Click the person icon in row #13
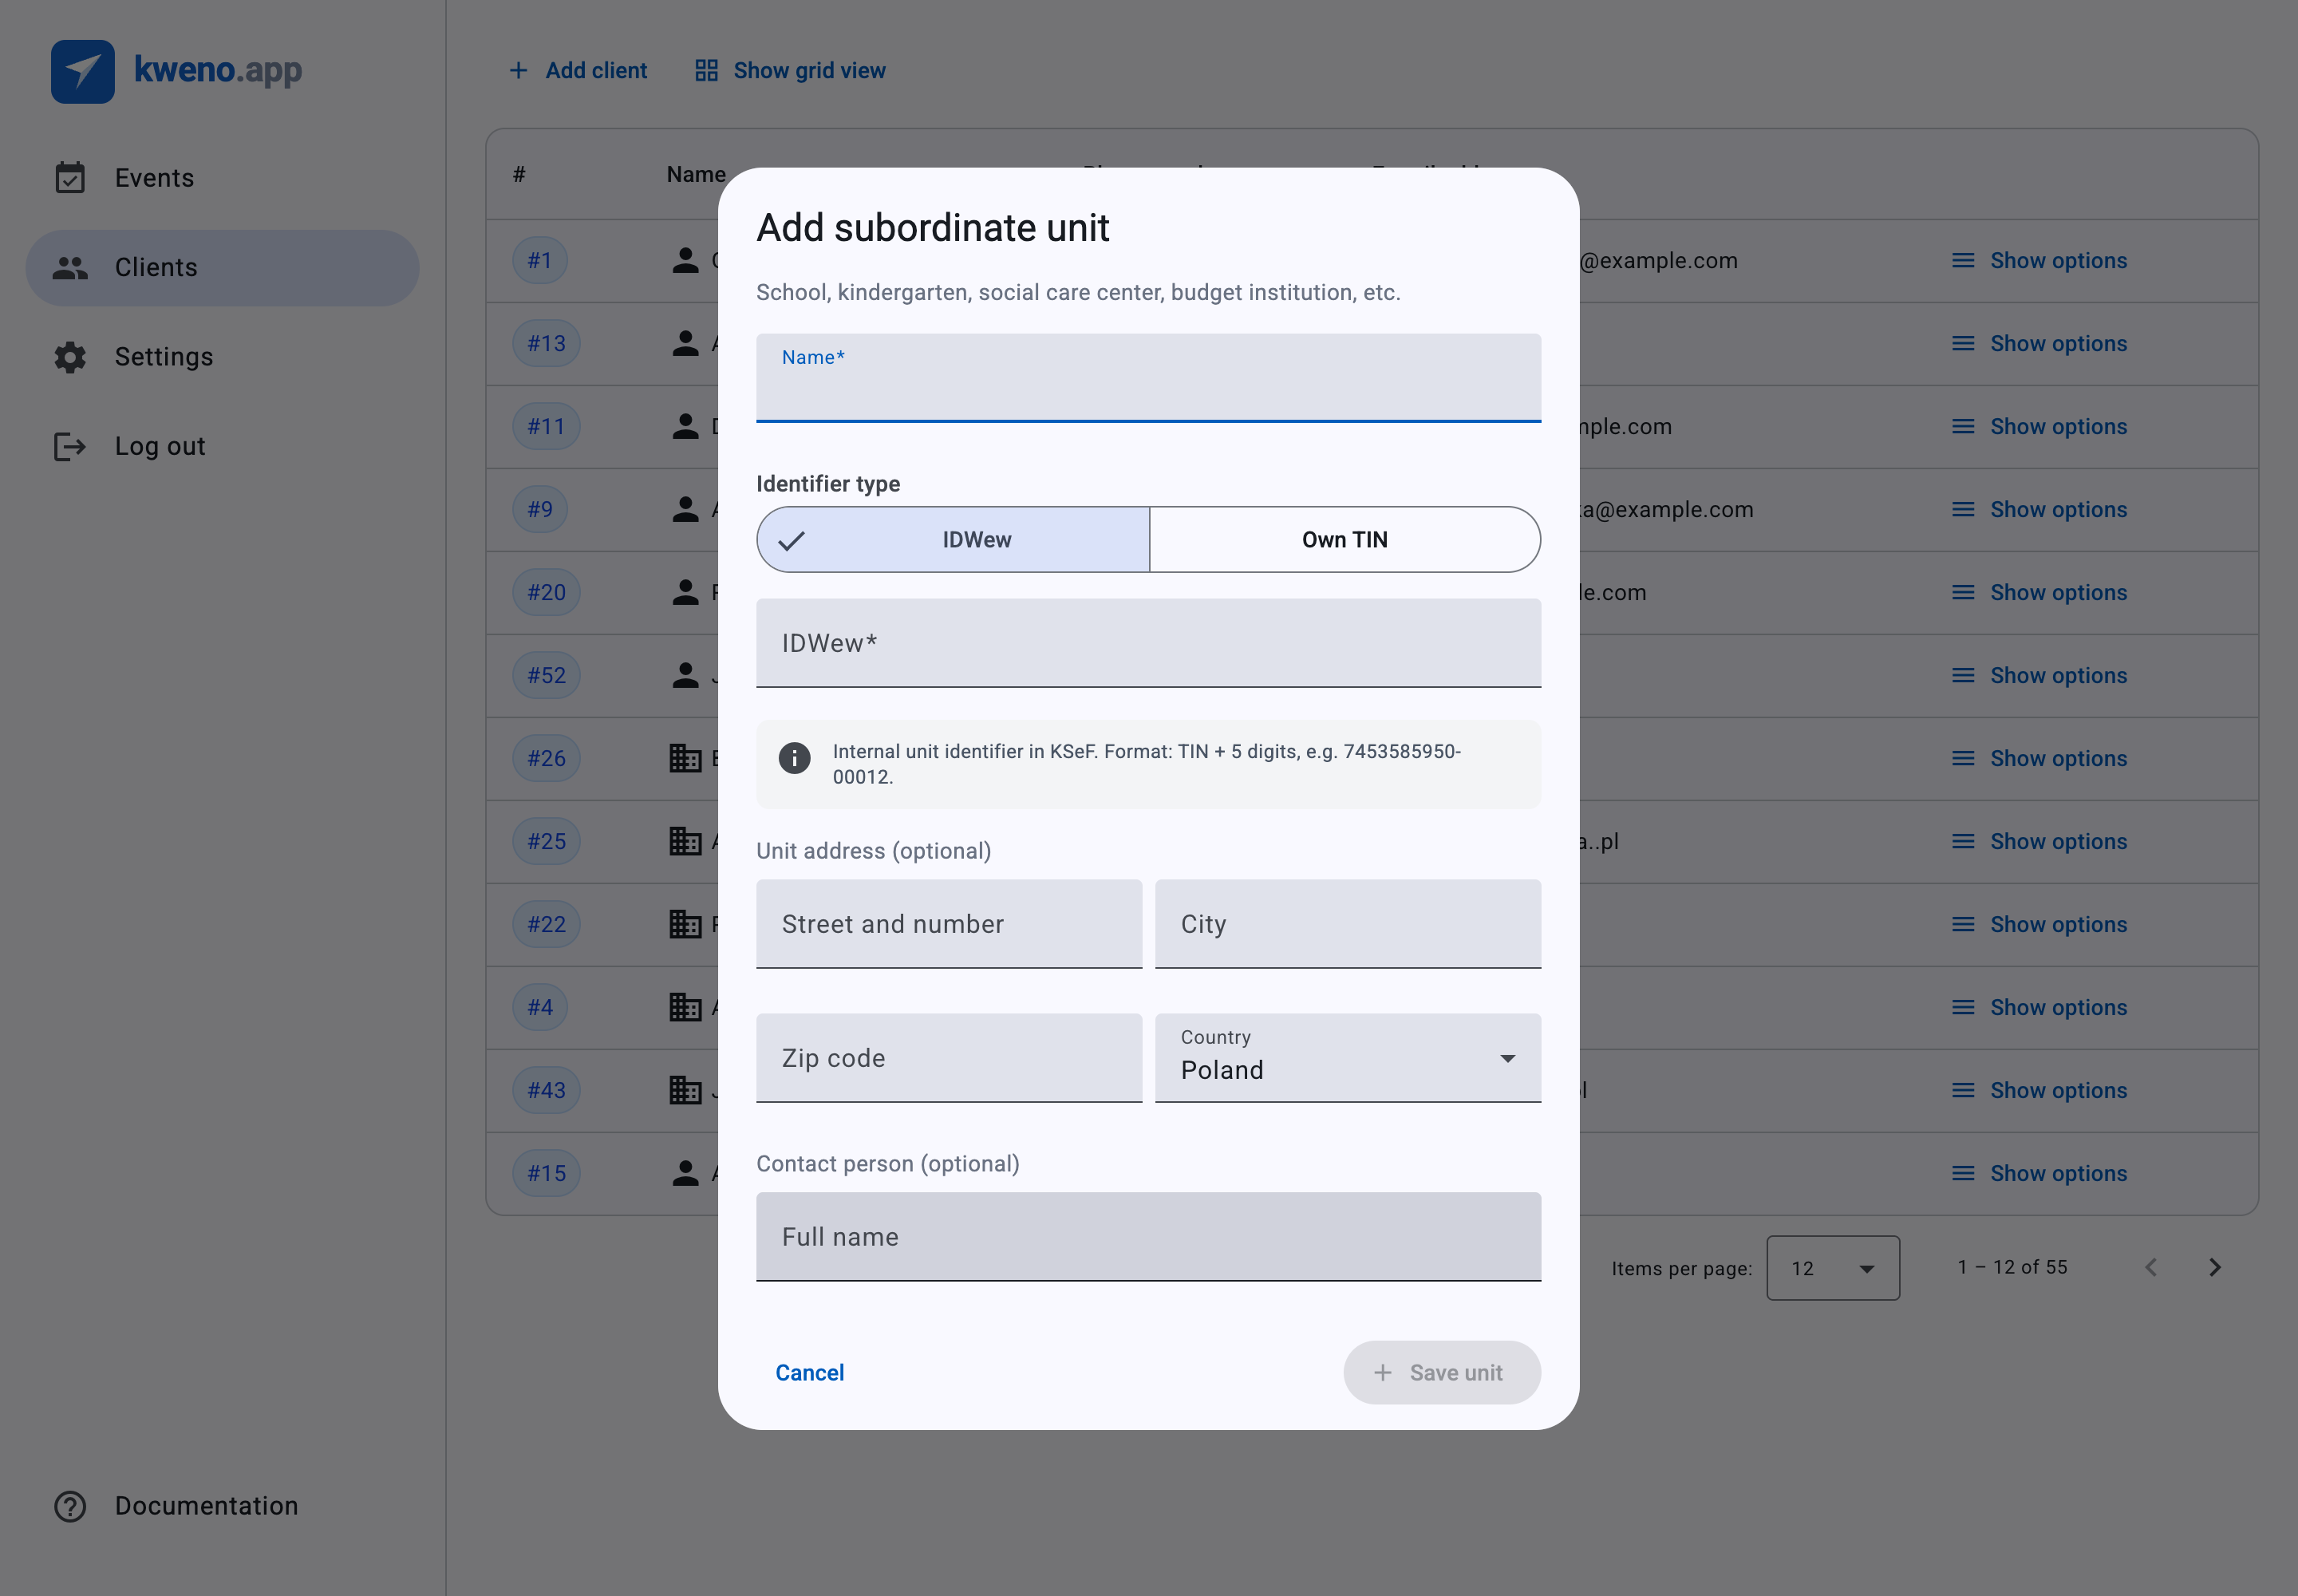 point(685,343)
